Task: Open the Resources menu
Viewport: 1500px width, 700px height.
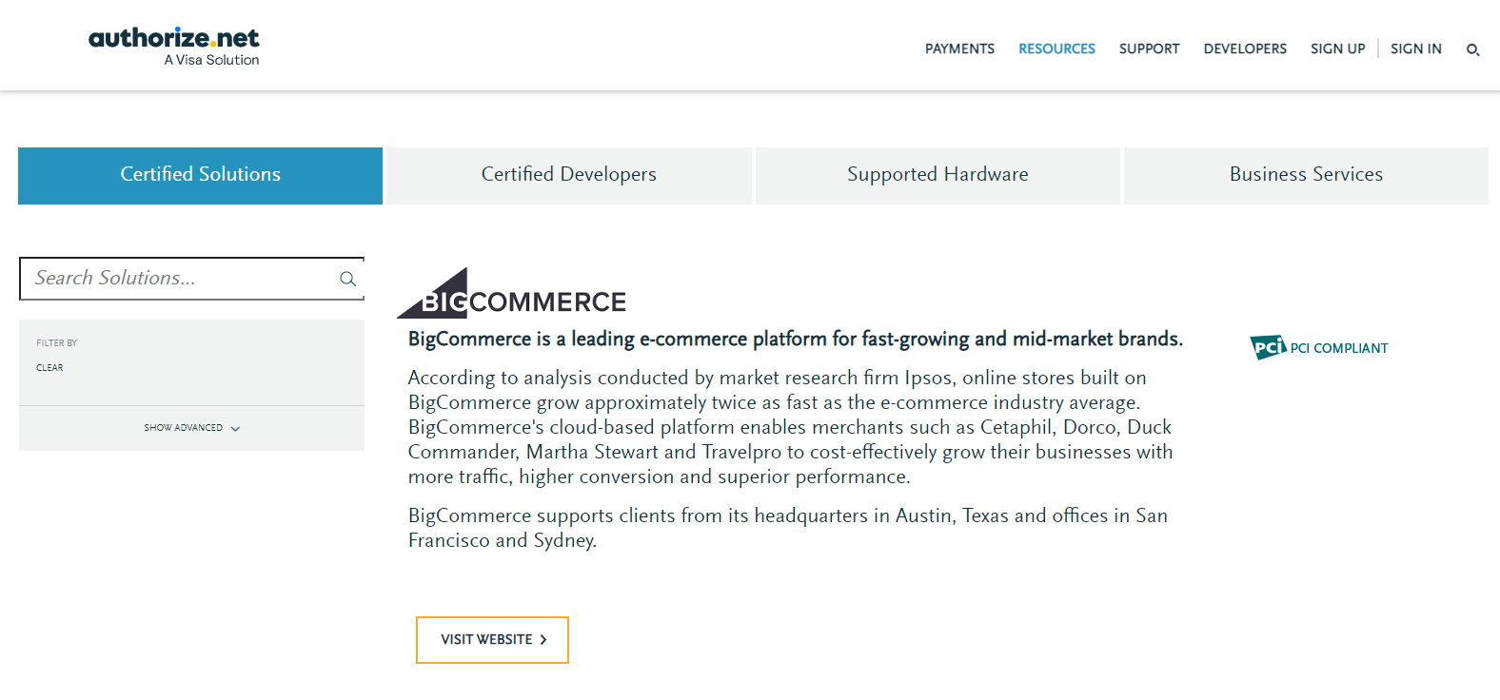Action: (1056, 49)
